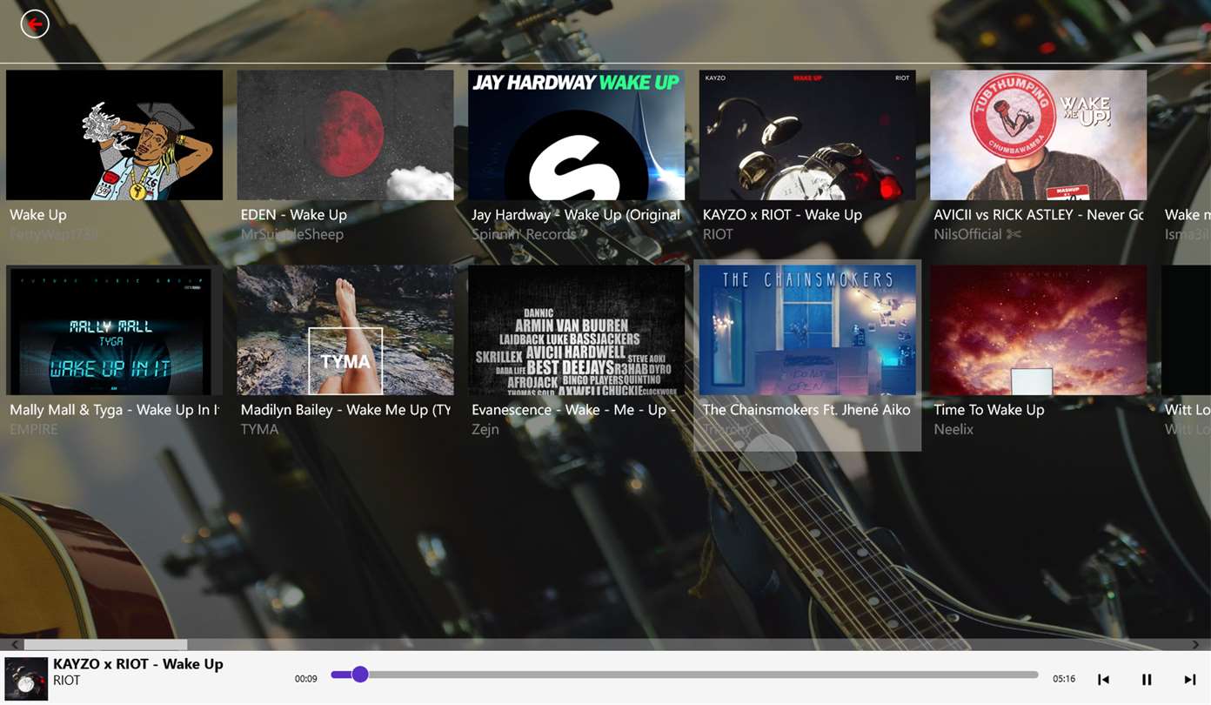This screenshot has width=1211, height=705.
Task: Click the horizontal scrollbar right arrow
Action: [1195, 645]
